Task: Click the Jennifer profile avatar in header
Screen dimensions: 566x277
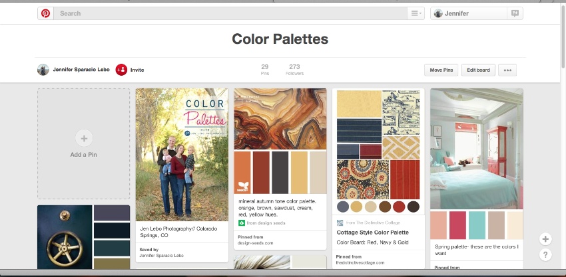Action: 438,14
